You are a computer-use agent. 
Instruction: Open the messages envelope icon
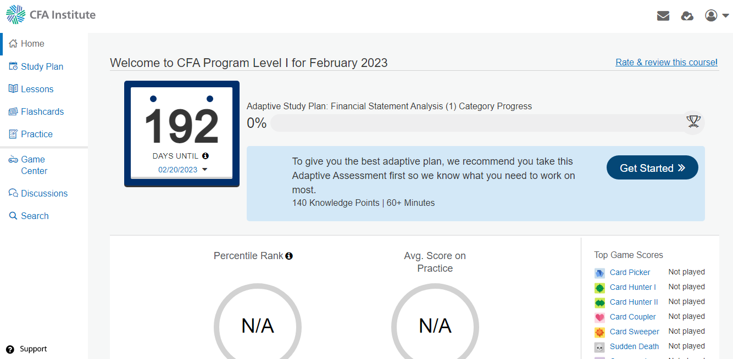click(x=663, y=16)
